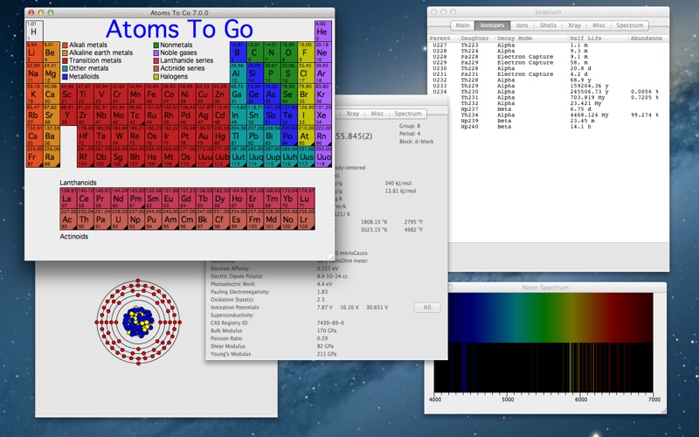699x437 pixels.
Task: Select Isotopes tab in Uranium window
Action: tap(492, 25)
